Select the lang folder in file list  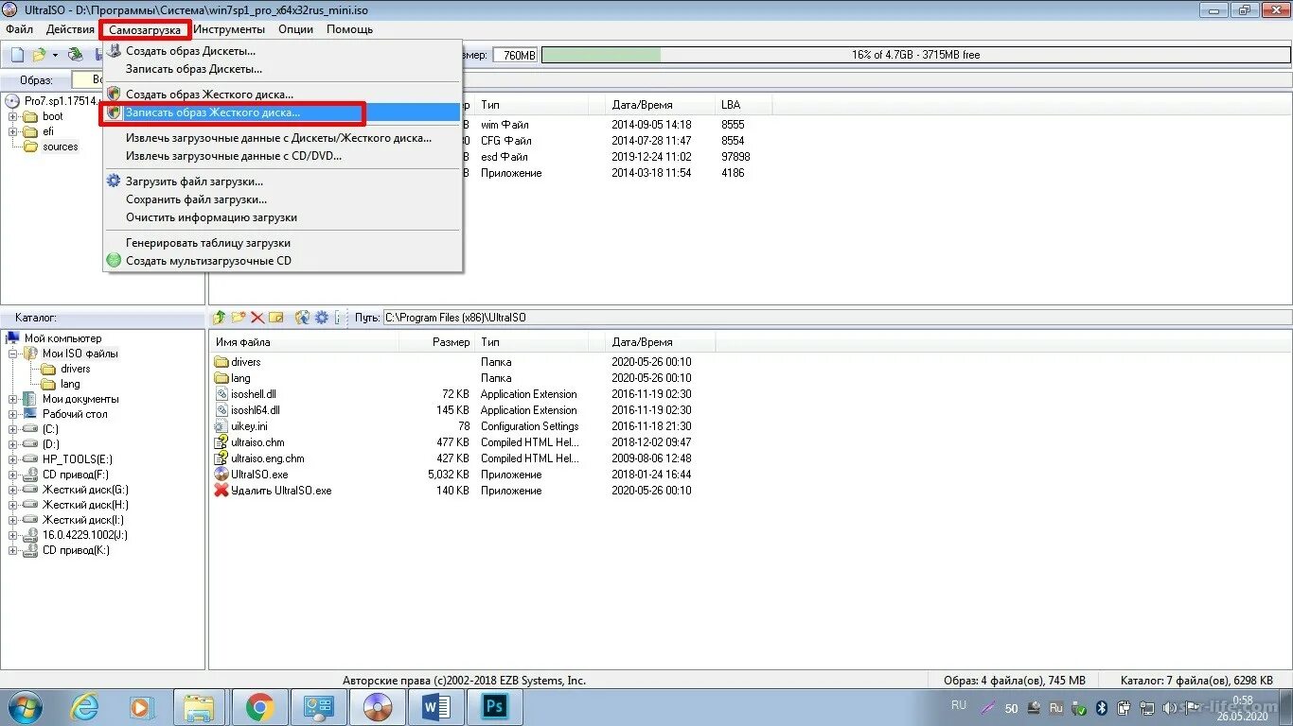pyautogui.click(x=241, y=378)
